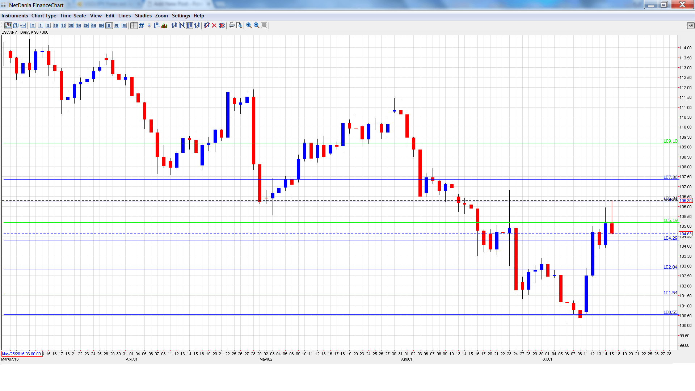Viewport: 695px width, 391px height.
Task: Open the print preview icon
Action: click(x=239, y=25)
